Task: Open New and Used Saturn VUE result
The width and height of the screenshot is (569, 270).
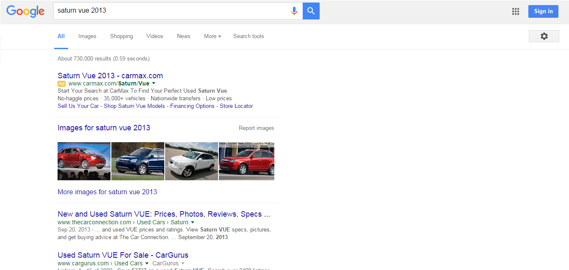Action: [x=164, y=214]
